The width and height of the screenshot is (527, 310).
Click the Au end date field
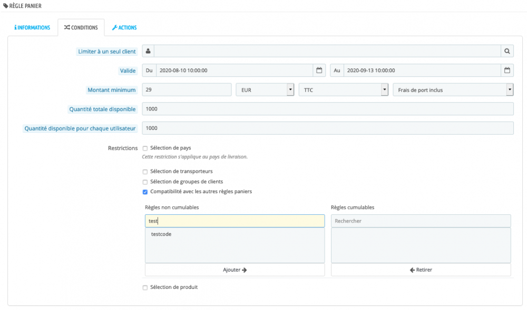point(422,71)
